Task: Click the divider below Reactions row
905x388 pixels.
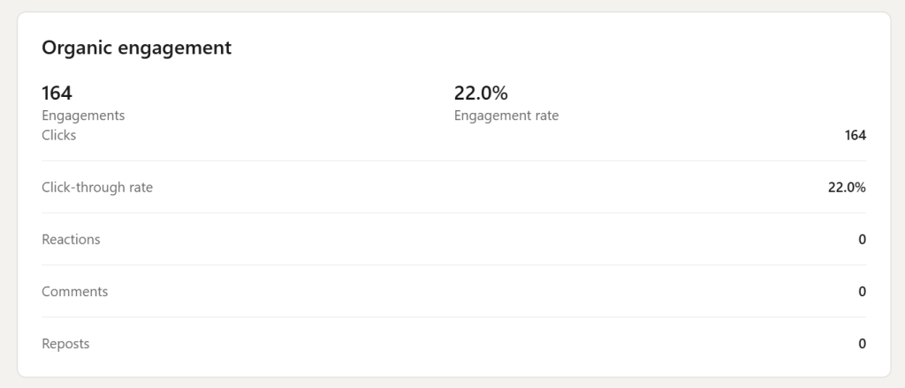Action: point(453,265)
